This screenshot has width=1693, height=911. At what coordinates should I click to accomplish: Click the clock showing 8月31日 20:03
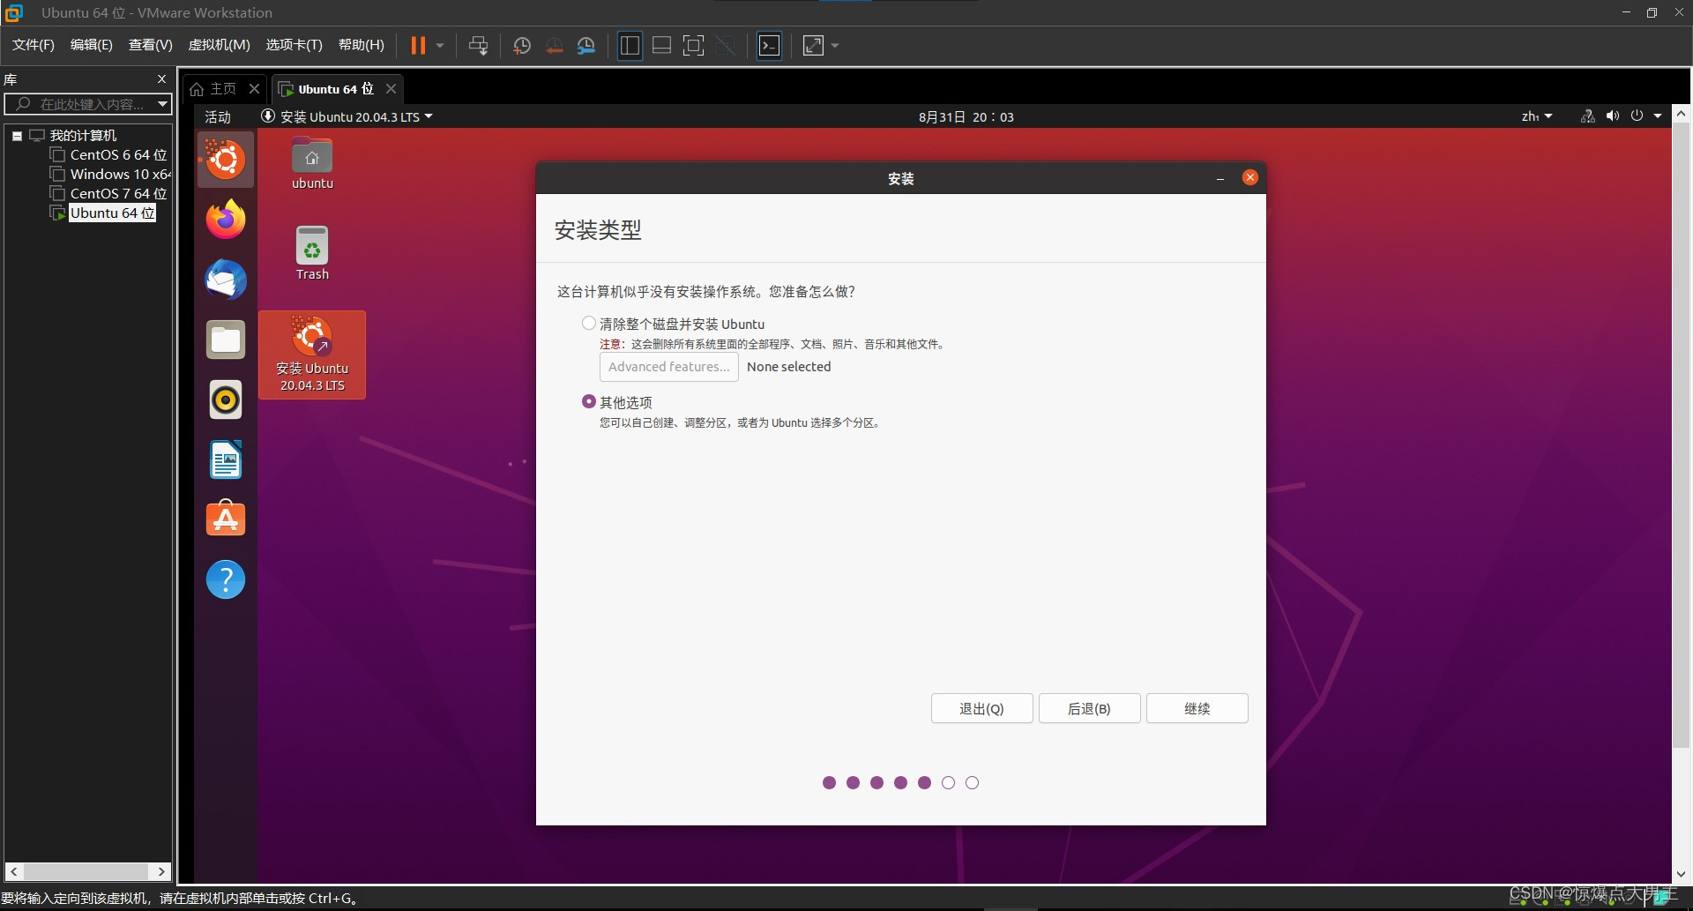(x=966, y=117)
